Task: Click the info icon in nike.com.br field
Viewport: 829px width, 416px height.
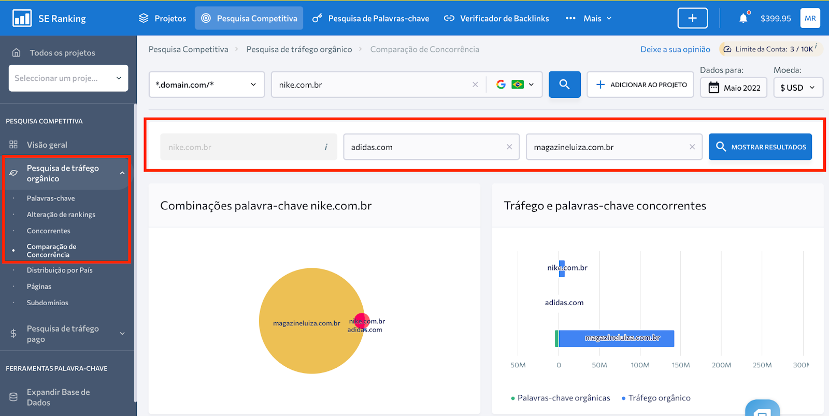Action: (x=326, y=147)
